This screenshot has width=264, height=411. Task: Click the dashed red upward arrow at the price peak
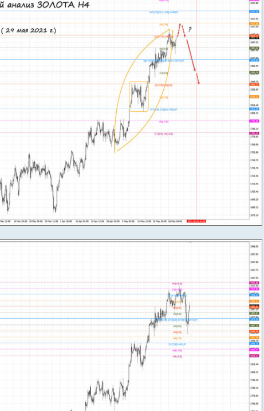pyautogui.click(x=178, y=30)
